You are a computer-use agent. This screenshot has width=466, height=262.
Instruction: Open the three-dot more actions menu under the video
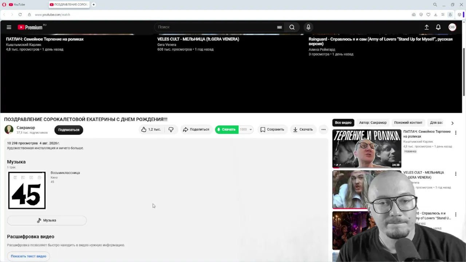point(323,130)
